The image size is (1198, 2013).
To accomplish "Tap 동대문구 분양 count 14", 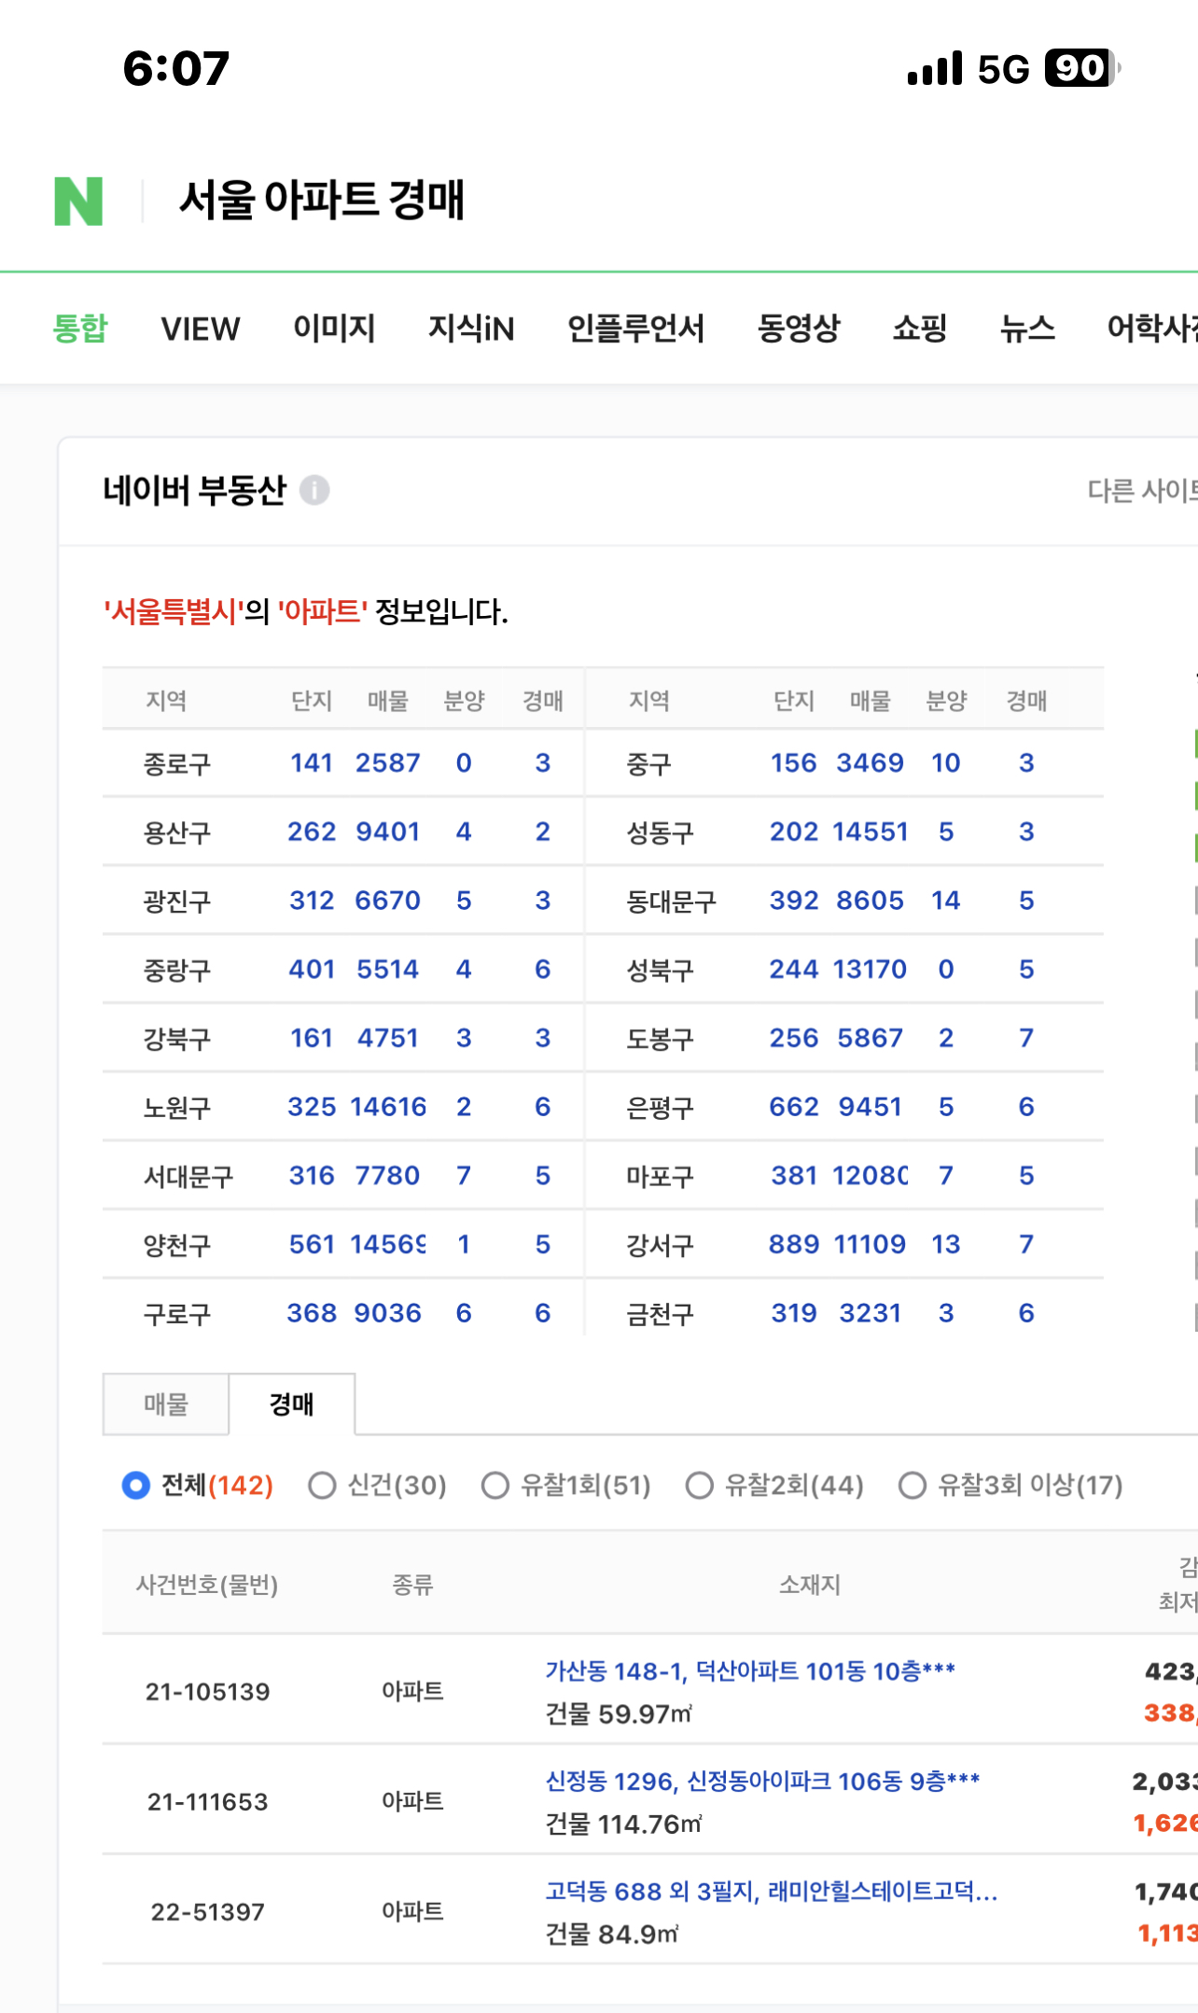I will pyautogui.click(x=945, y=901).
